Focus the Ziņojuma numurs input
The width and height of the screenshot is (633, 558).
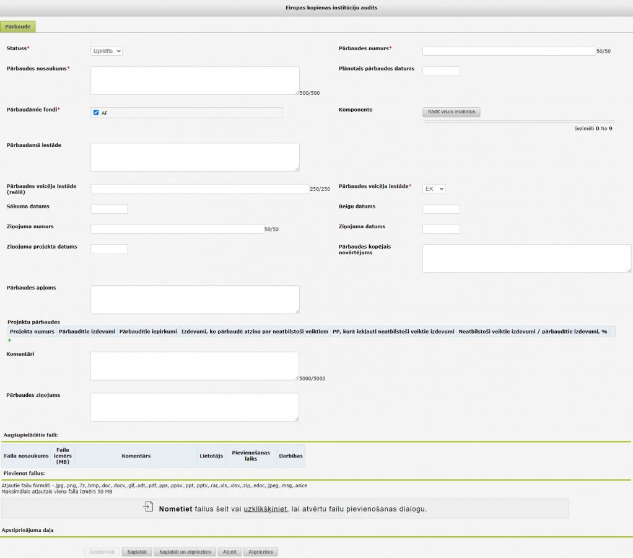pos(177,229)
